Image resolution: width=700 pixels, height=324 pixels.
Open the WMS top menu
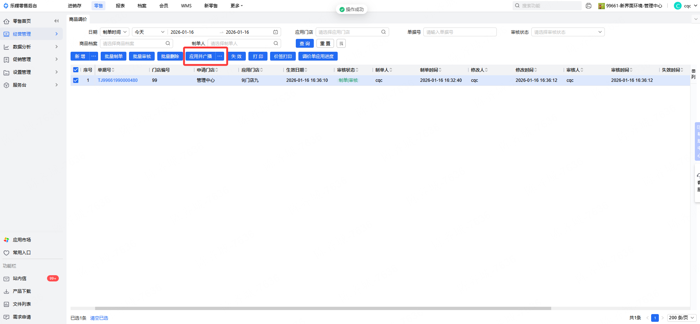(x=186, y=6)
